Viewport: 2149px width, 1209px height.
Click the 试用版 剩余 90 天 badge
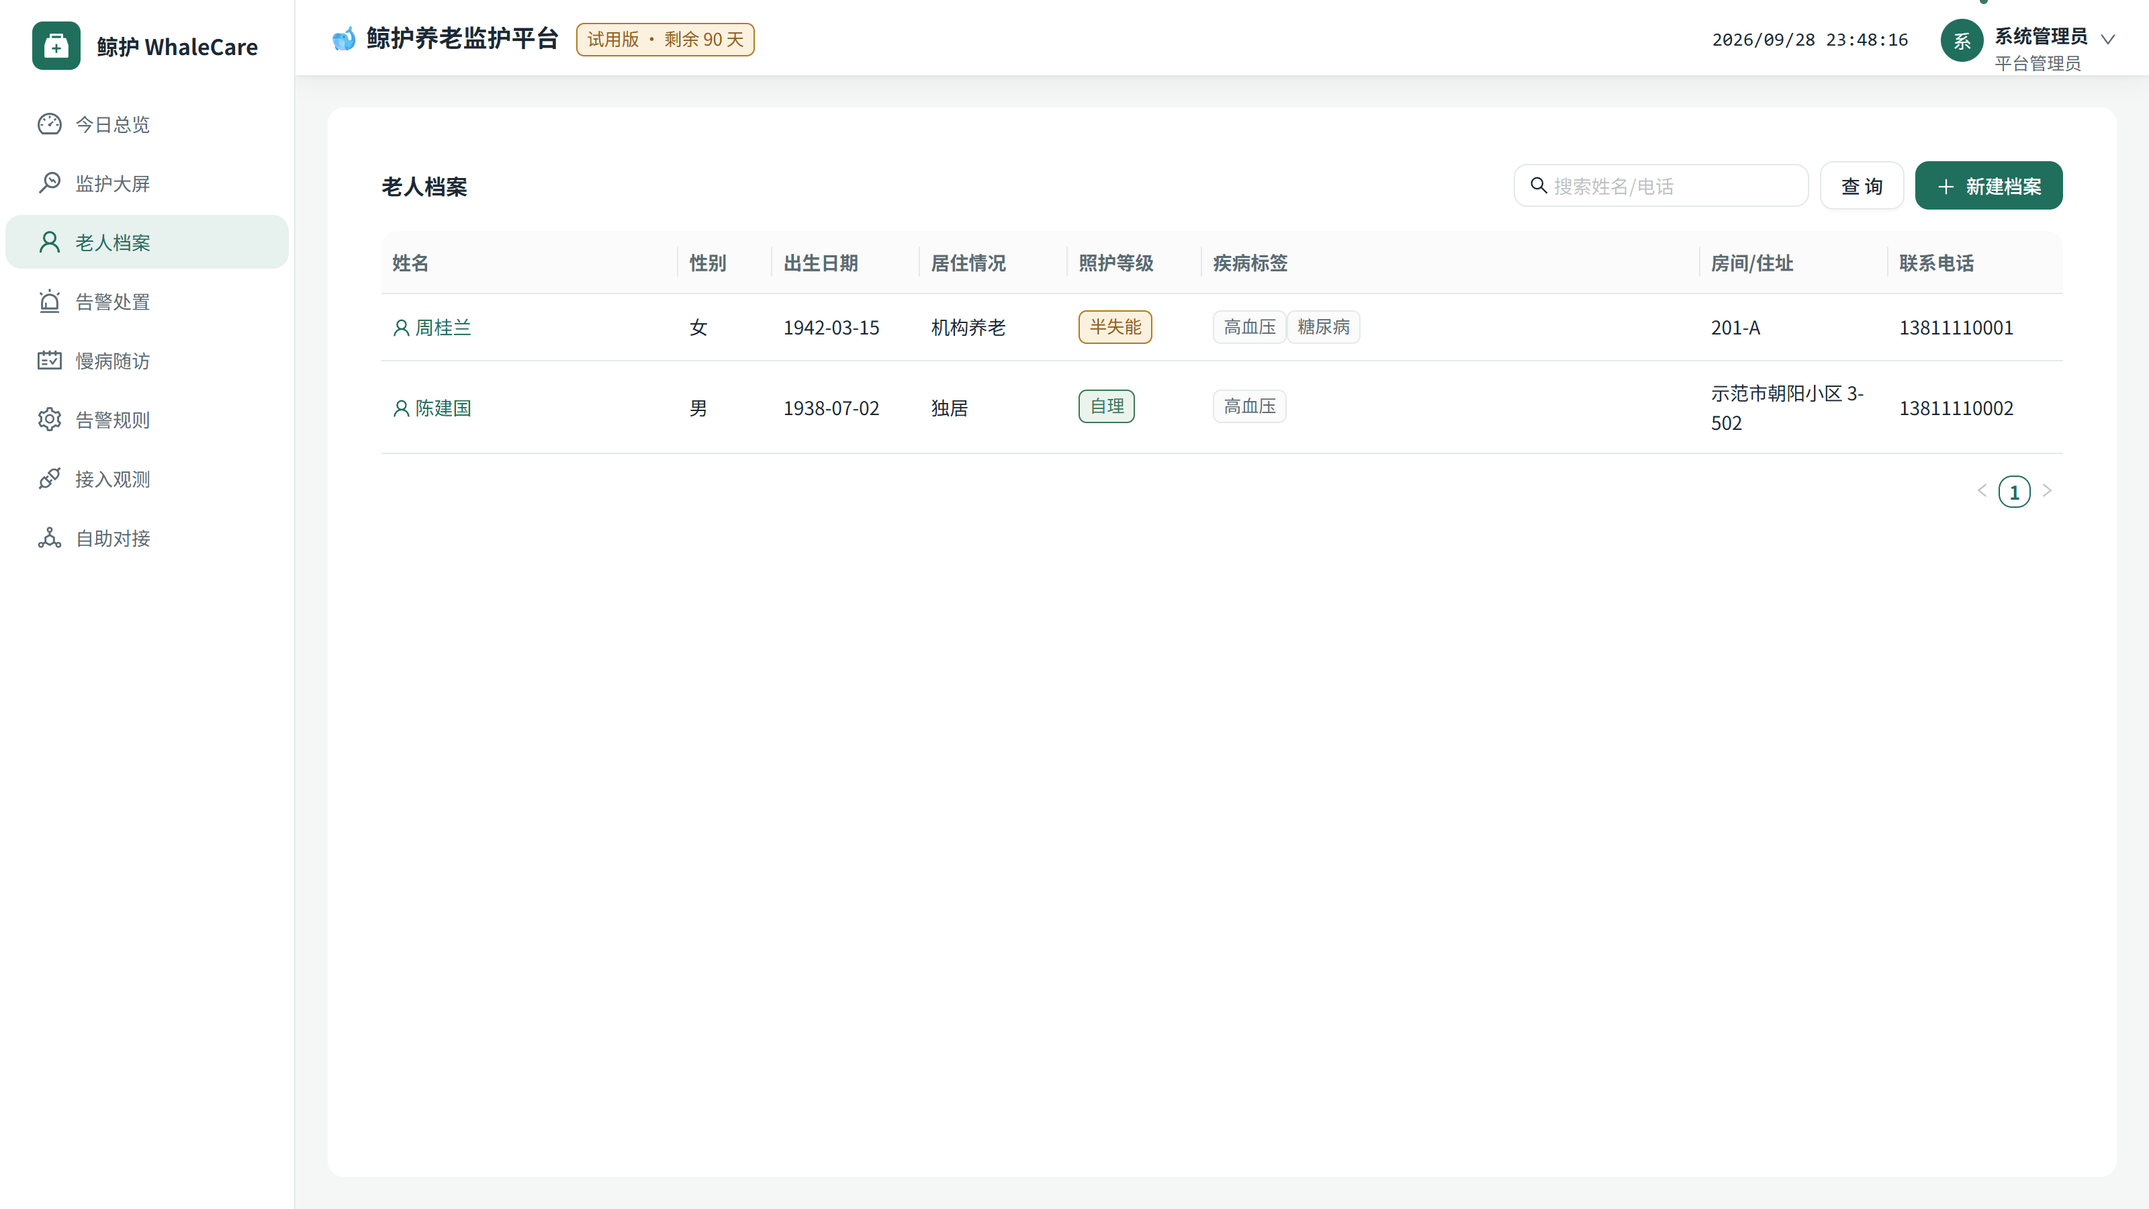[x=665, y=39]
